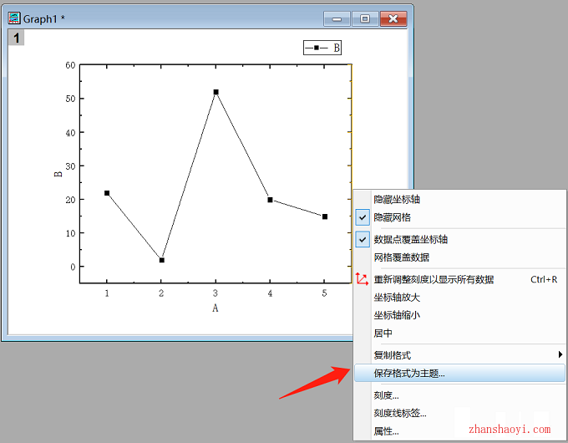
Task: Click Y axis tick label 40
Action: coord(70,133)
